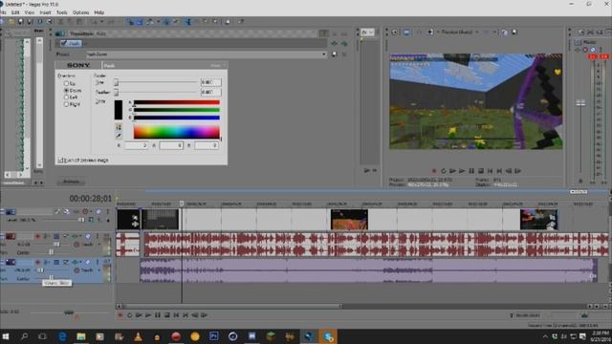Click Play on the timeline transport bar
This screenshot has width=612, height=344.
(x=148, y=315)
